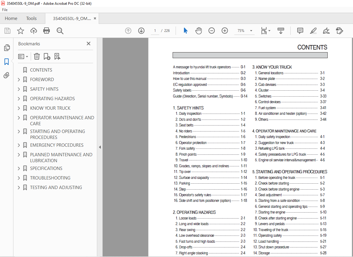This screenshot has height=257, width=353.
Task: Expand PLANNED MAINTENANCE AND LUBRICATION bookmark
Action: [x=19, y=155]
